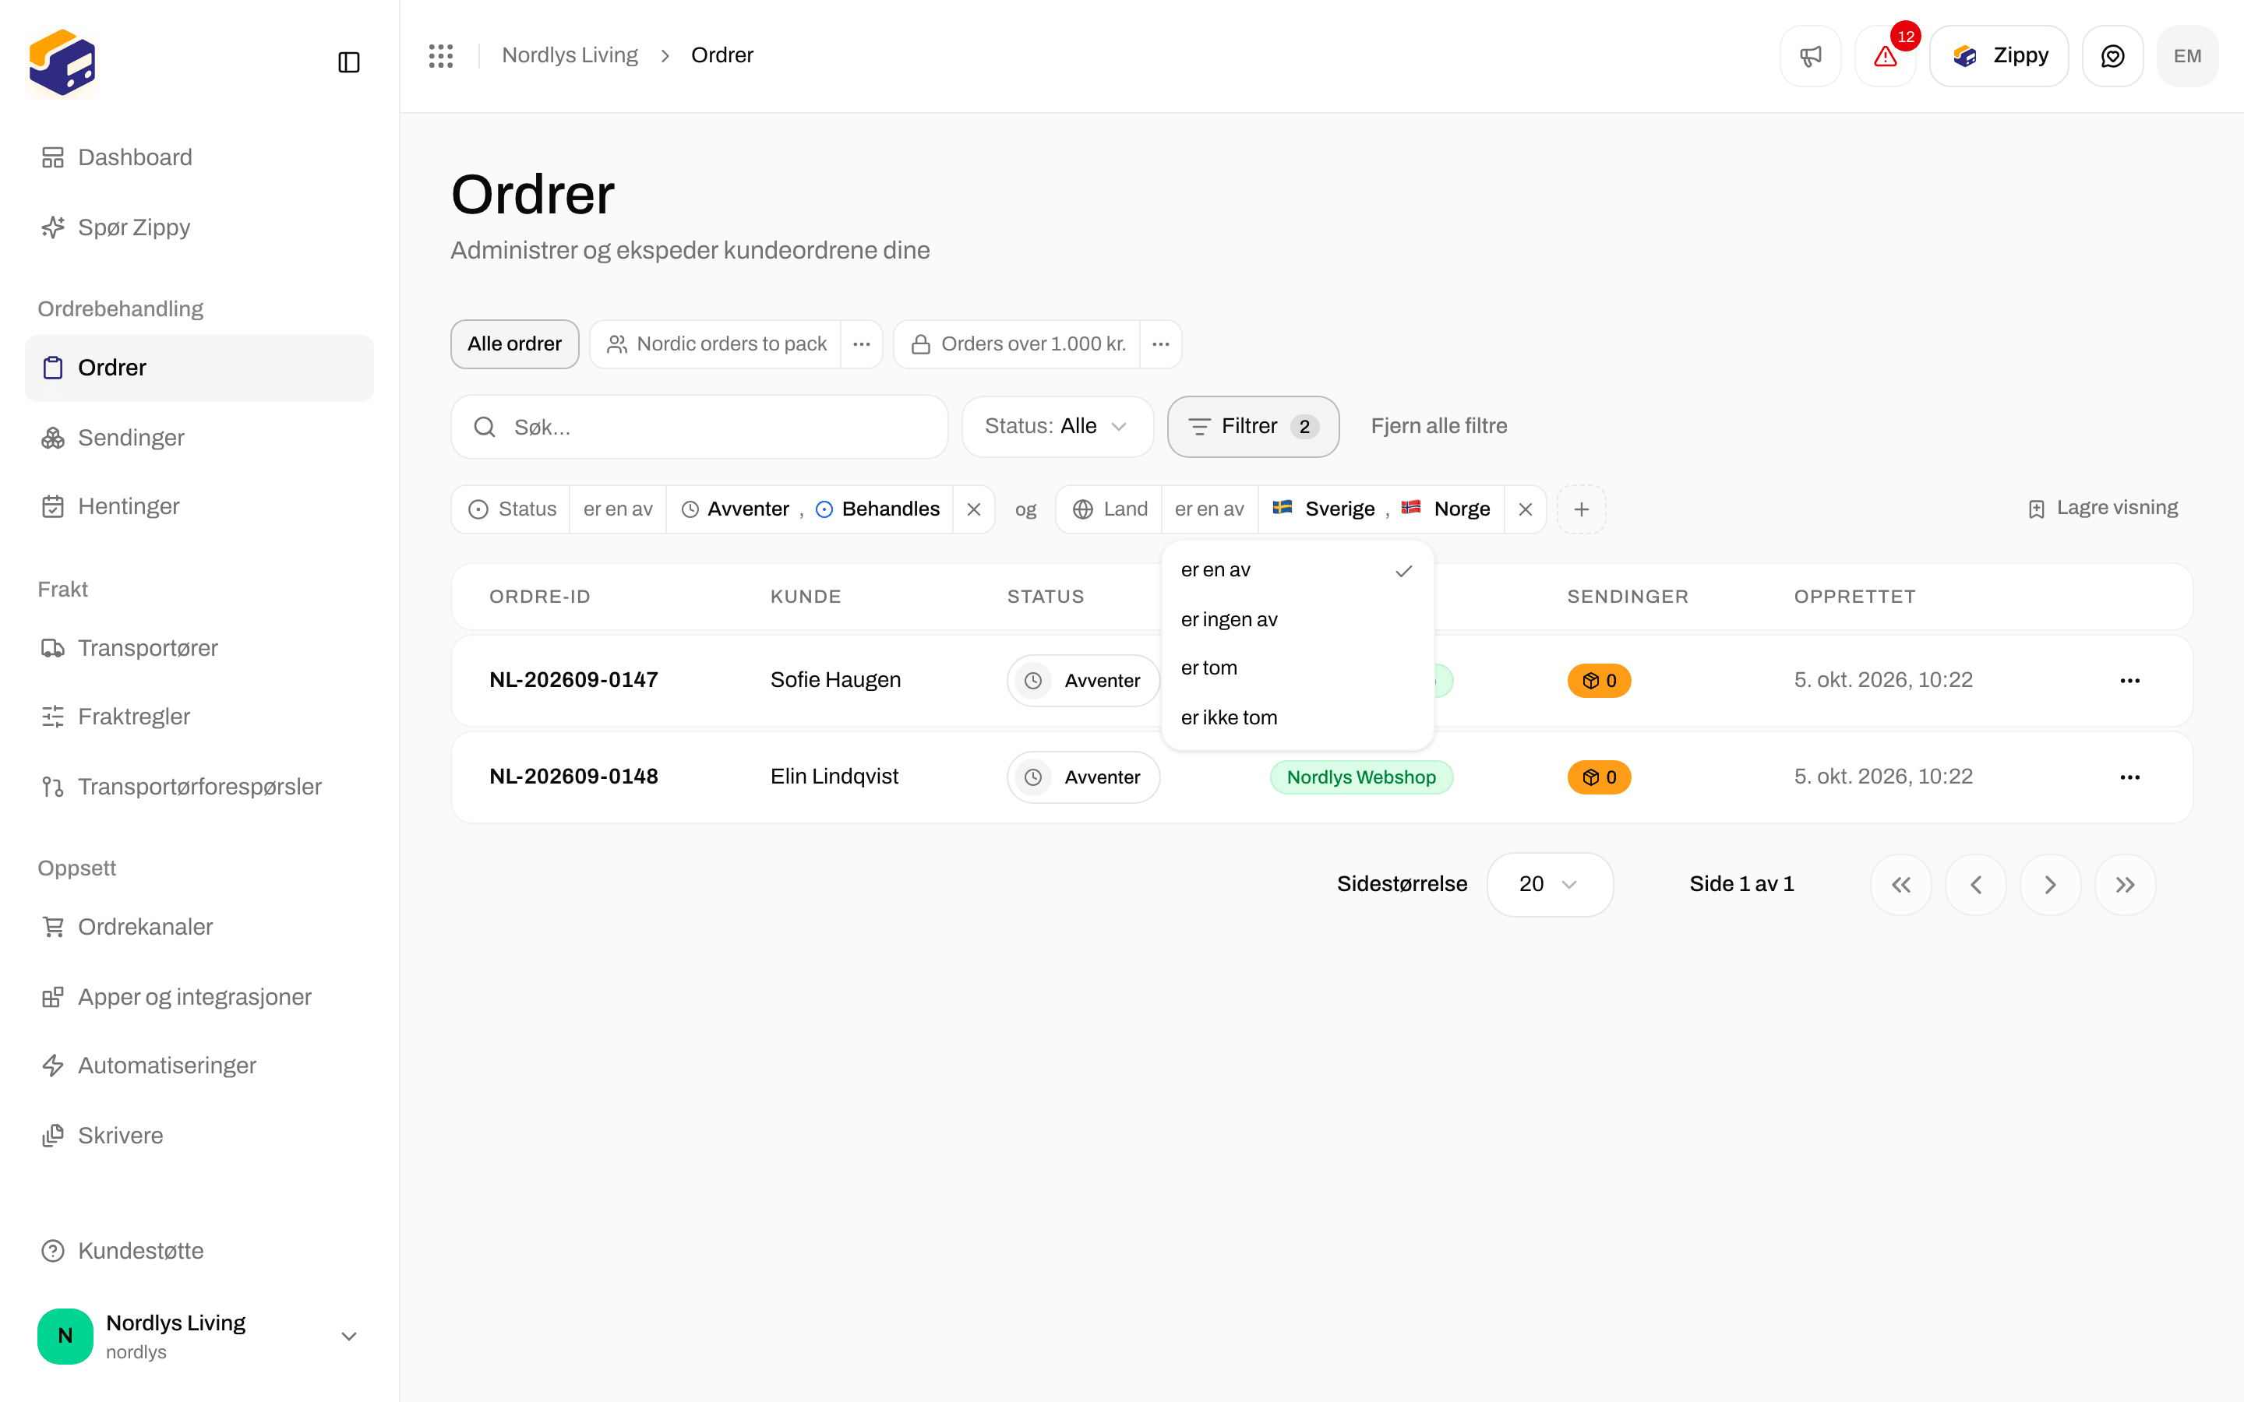This screenshot has width=2244, height=1402.
Task: Open Transportørforespørsler page
Action: (x=199, y=787)
